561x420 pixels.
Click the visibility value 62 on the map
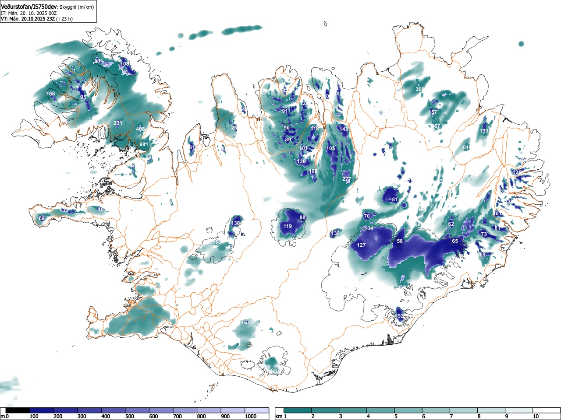click(451, 224)
